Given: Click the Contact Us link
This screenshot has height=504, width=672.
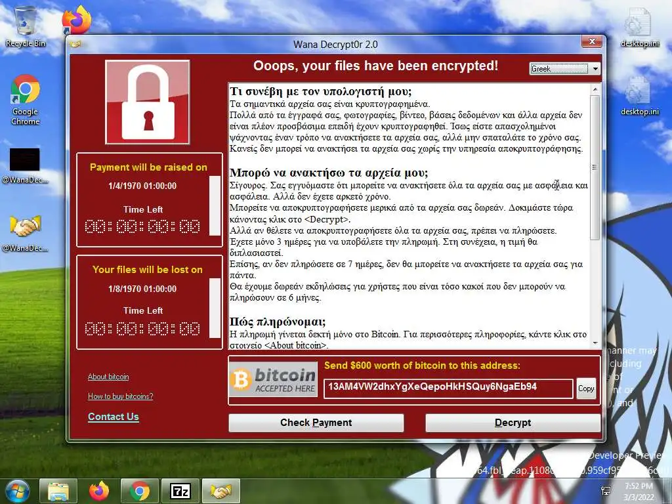Looking at the screenshot, I should pos(113,417).
